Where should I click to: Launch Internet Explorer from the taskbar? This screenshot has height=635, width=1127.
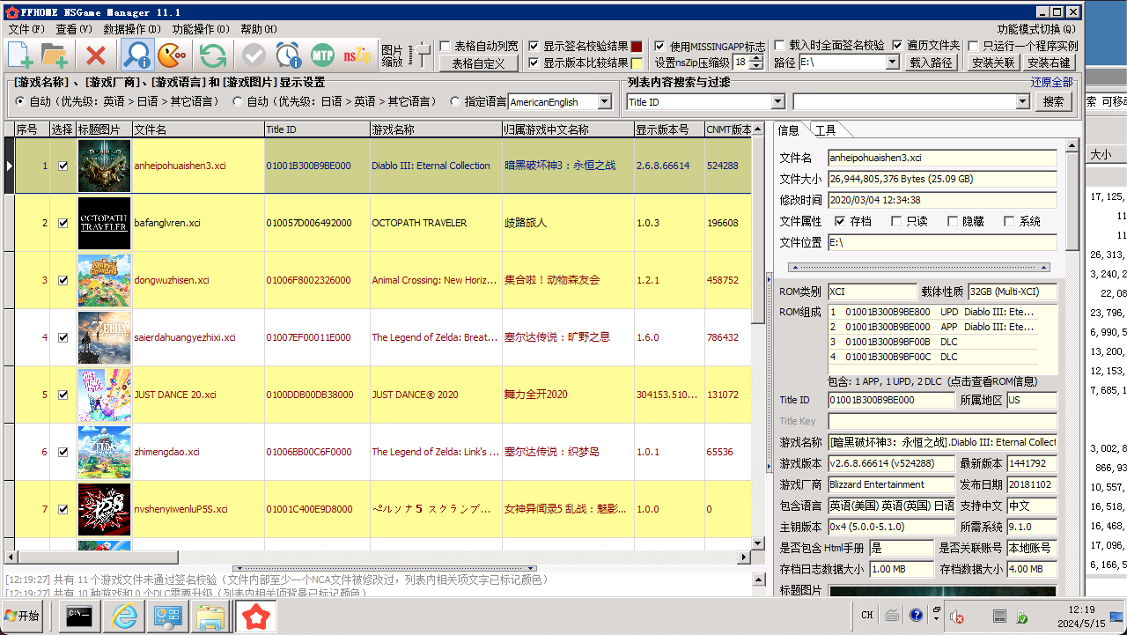coord(123,617)
